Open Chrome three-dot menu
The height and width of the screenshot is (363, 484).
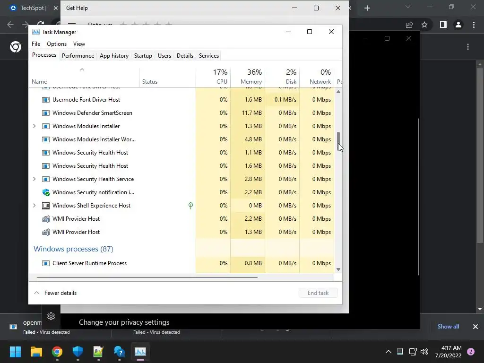(474, 25)
